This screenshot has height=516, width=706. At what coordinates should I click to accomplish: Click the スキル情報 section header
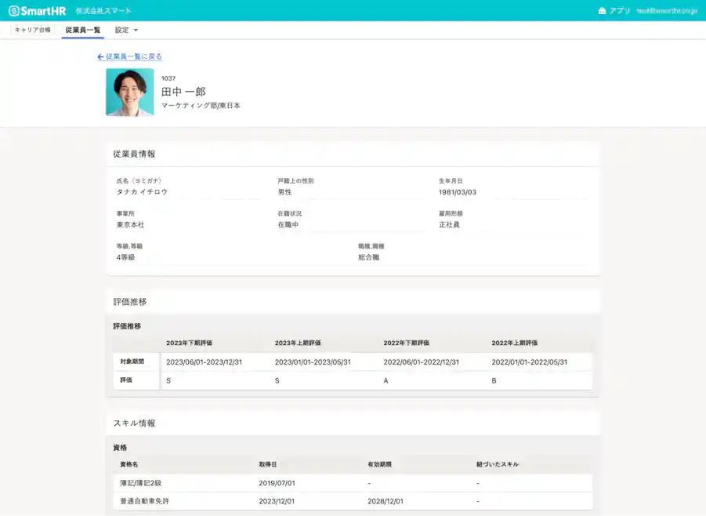pyautogui.click(x=135, y=423)
